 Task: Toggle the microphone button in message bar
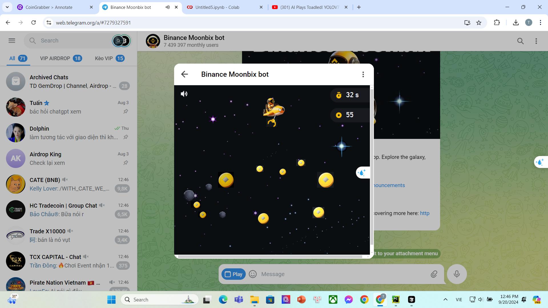tap(457, 274)
